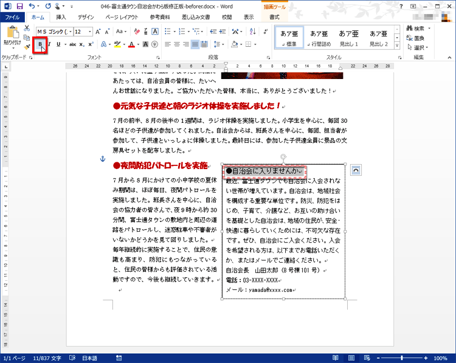Toggle subscript formatting

tap(82, 44)
